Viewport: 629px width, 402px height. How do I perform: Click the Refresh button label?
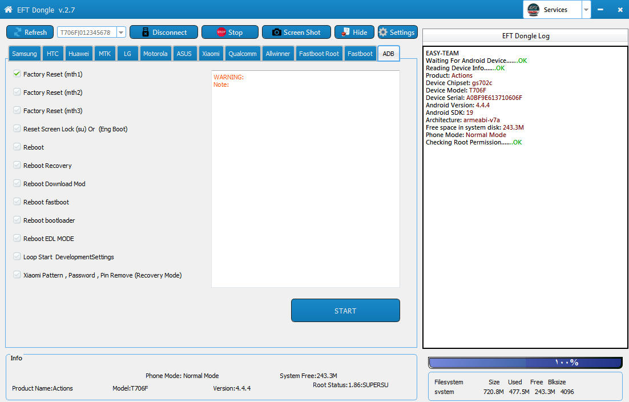(36, 33)
